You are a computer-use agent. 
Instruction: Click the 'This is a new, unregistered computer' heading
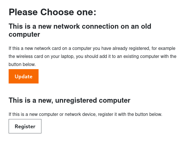pos(69,100)
